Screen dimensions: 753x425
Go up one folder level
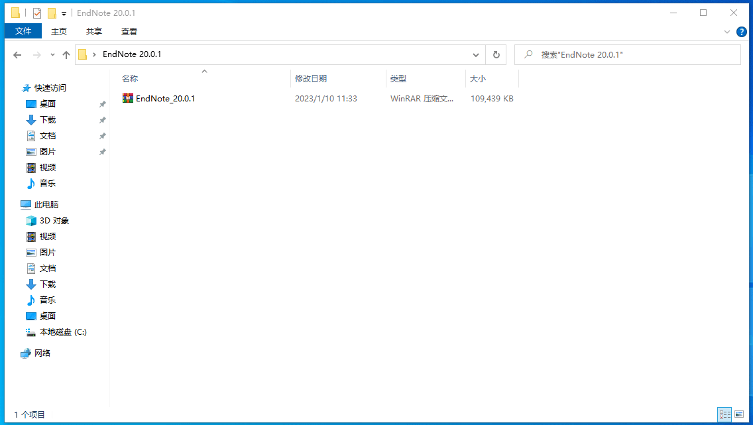(66, 55)
